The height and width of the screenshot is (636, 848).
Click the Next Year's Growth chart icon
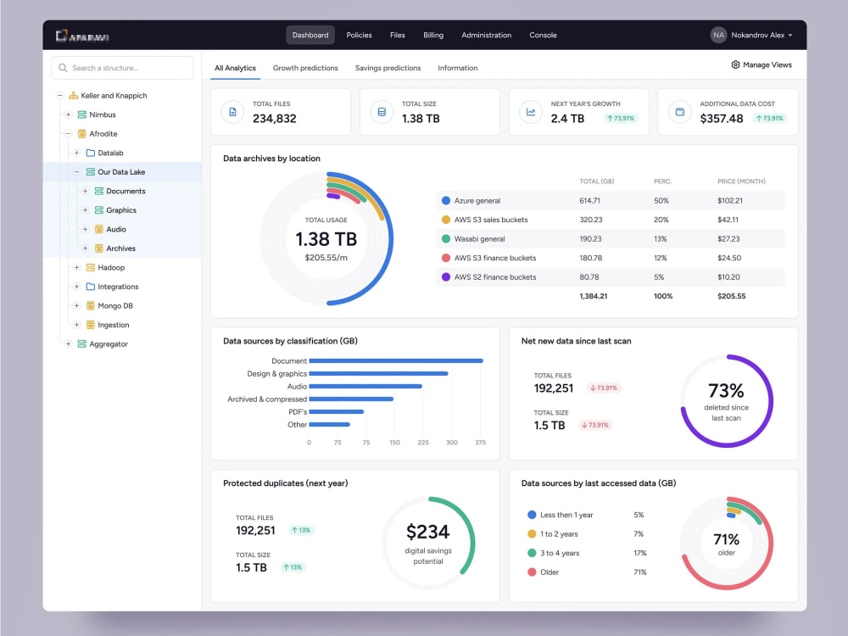(531, 112)
